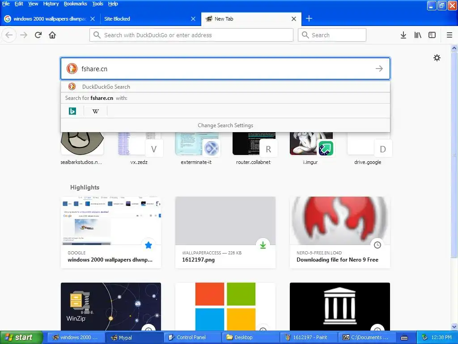Close the New Tab tab
Screen dimensions: 458x344
coord(294,19)
